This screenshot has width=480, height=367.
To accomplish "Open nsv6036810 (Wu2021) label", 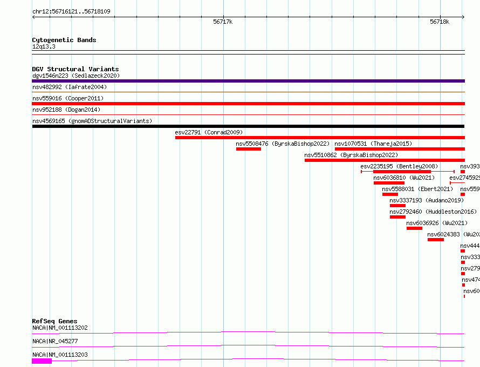I will (404, 178).
